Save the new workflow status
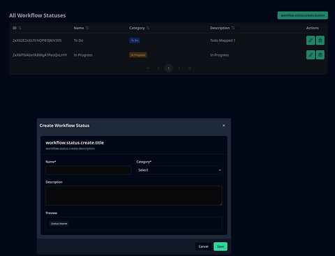335x256 pixels. pyautogui.click(x=221, y=246)
